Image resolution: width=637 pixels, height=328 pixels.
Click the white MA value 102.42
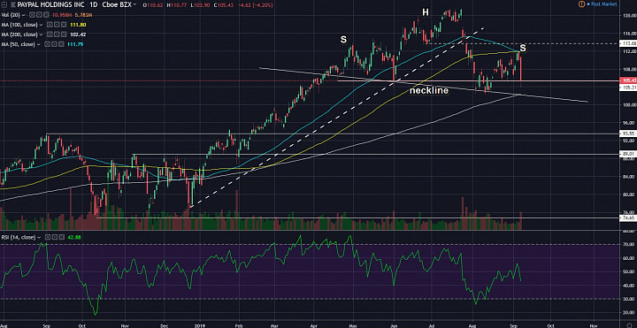tap(78, 34)
